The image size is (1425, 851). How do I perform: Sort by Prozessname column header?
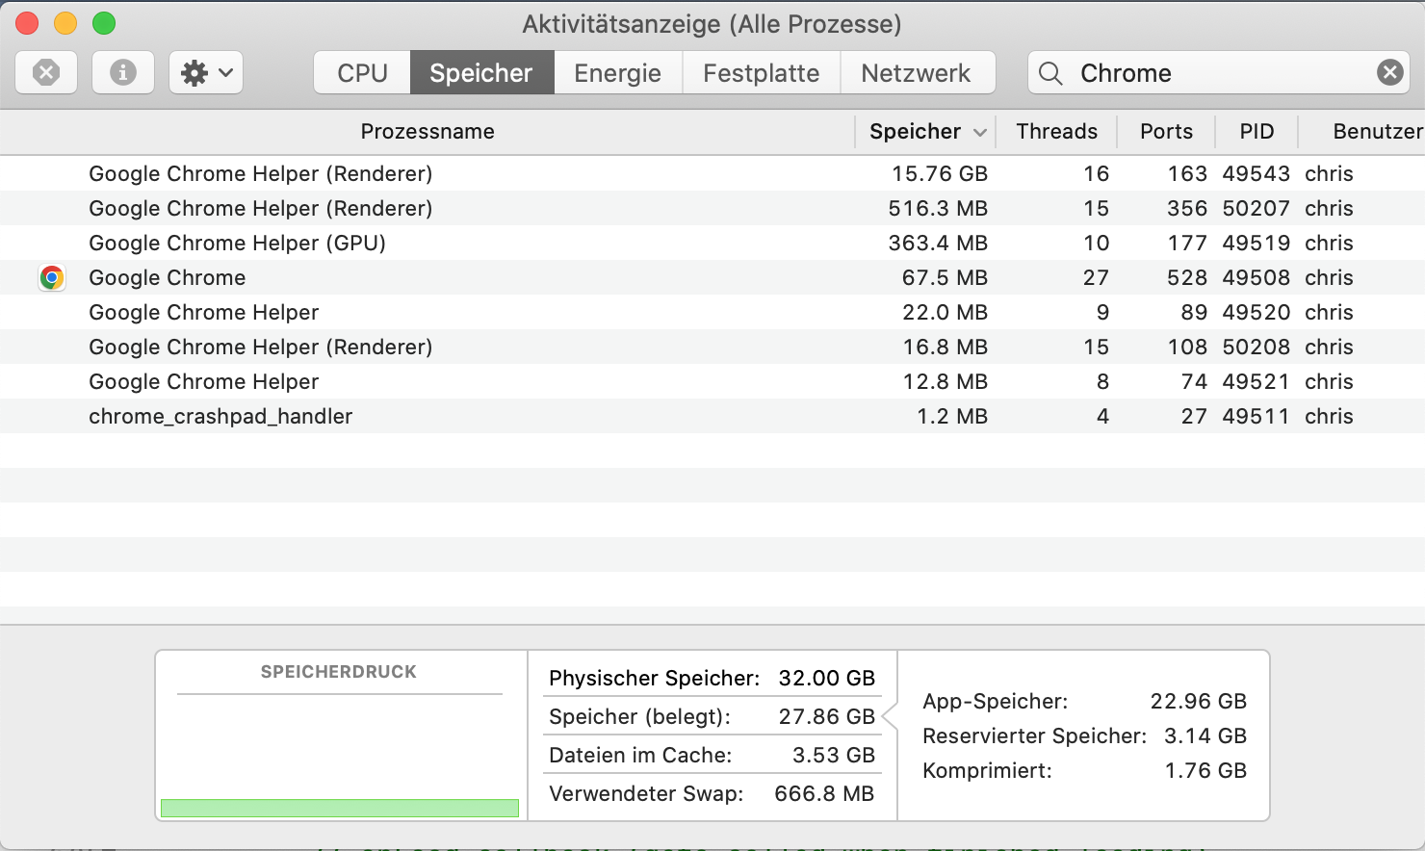(427, 132)
